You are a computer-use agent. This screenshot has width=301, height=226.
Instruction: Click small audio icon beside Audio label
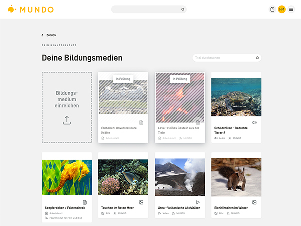[216, 138]
